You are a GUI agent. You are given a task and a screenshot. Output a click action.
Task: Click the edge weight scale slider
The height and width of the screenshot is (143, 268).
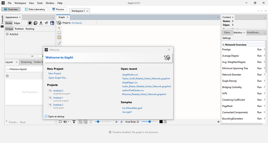coord(103,122)
